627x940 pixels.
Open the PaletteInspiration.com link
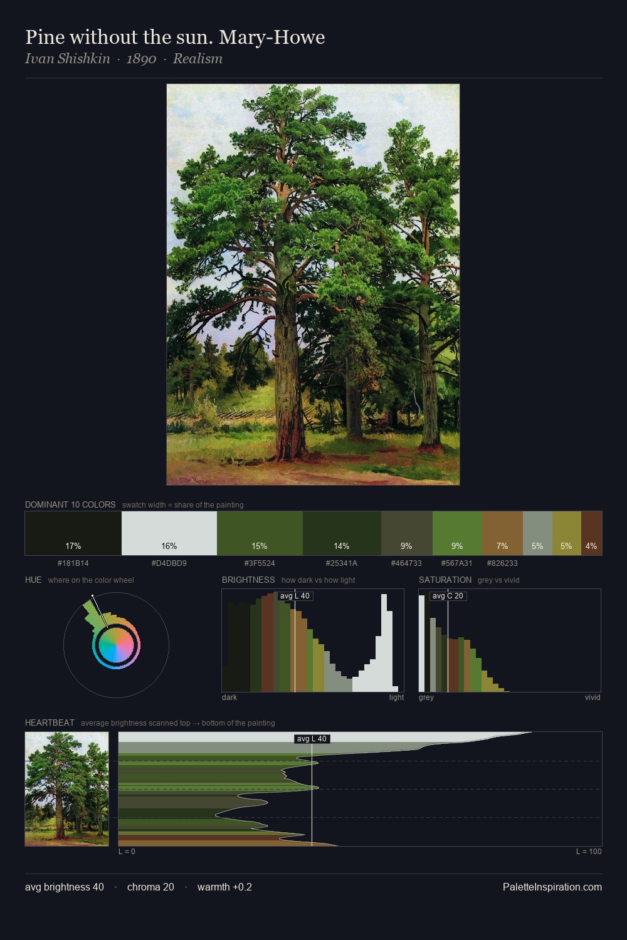tap(552, 887)
